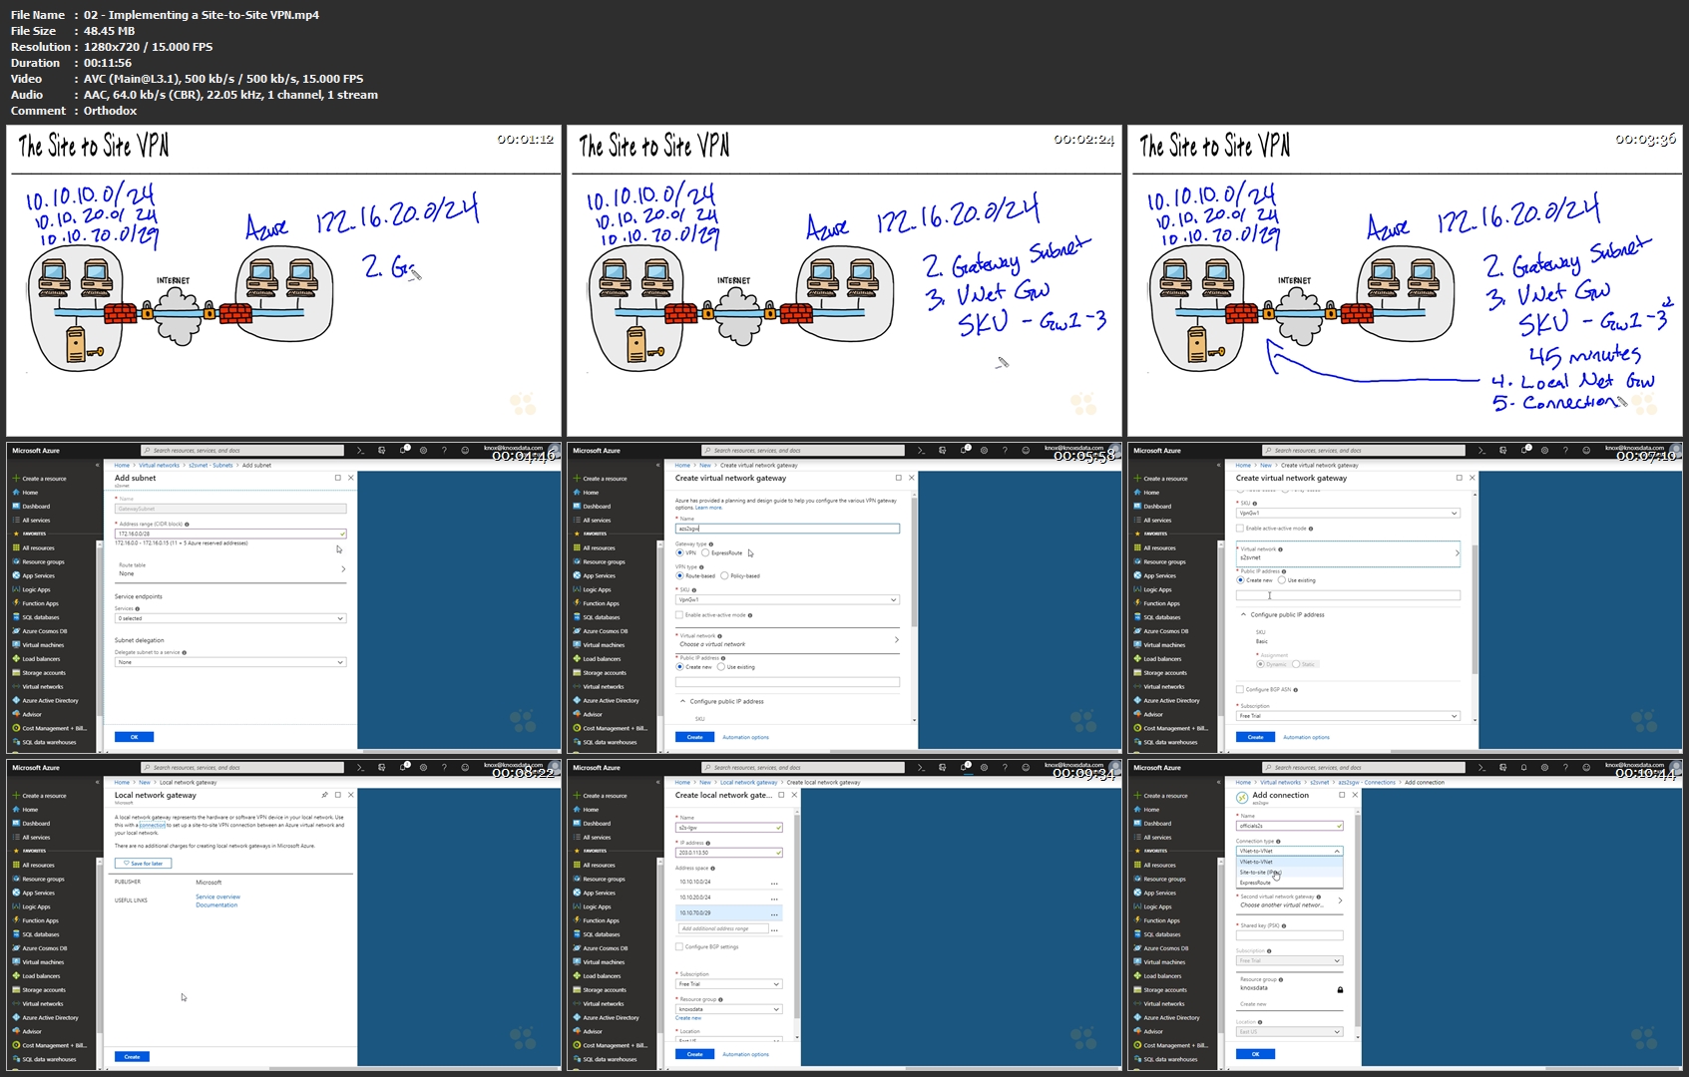Image resolution: width=1689 pixels, height=1077 pixels.
Task: Select Route-based VPN type in 00:05:58 frame
Action: click(680, 575)
